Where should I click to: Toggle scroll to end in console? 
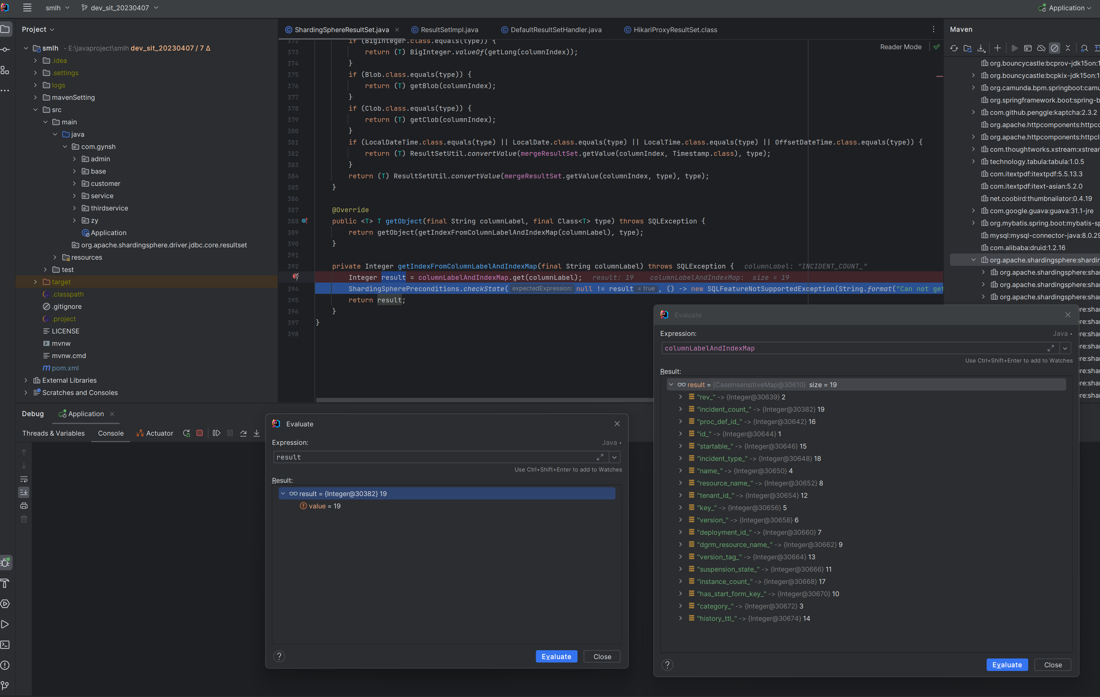pyautogui.click(x=24, y=492)
